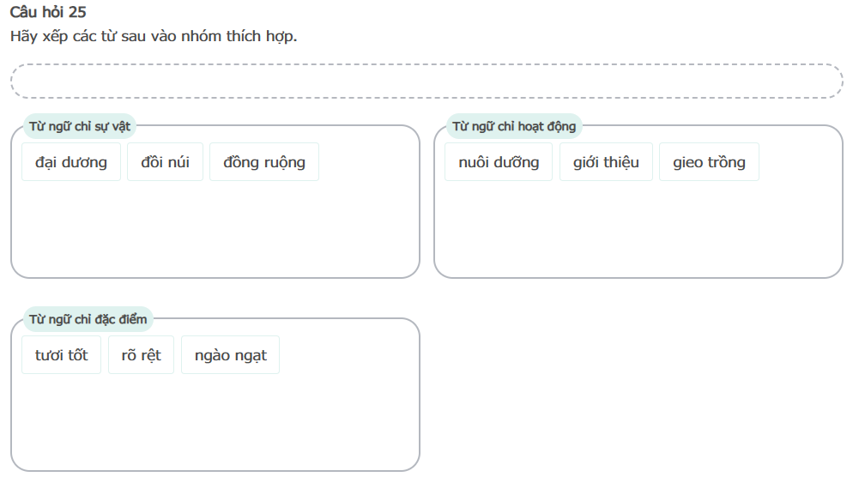This screenshot has height=483, width=853.
Task: Pick the word 'ngào ngạt'
Action: [230, 355]
